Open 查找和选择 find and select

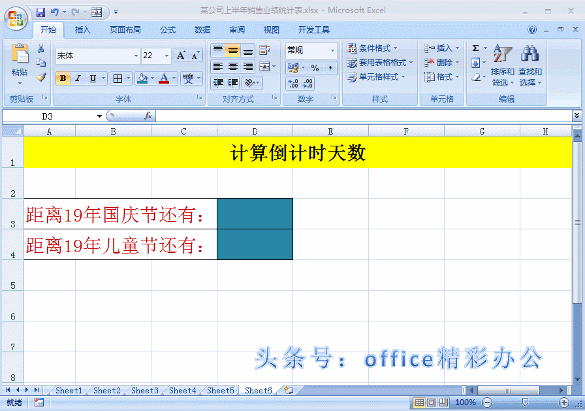[530, 66]
